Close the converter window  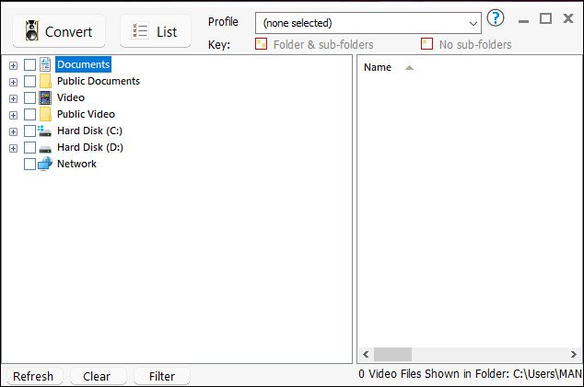(568, 18)
